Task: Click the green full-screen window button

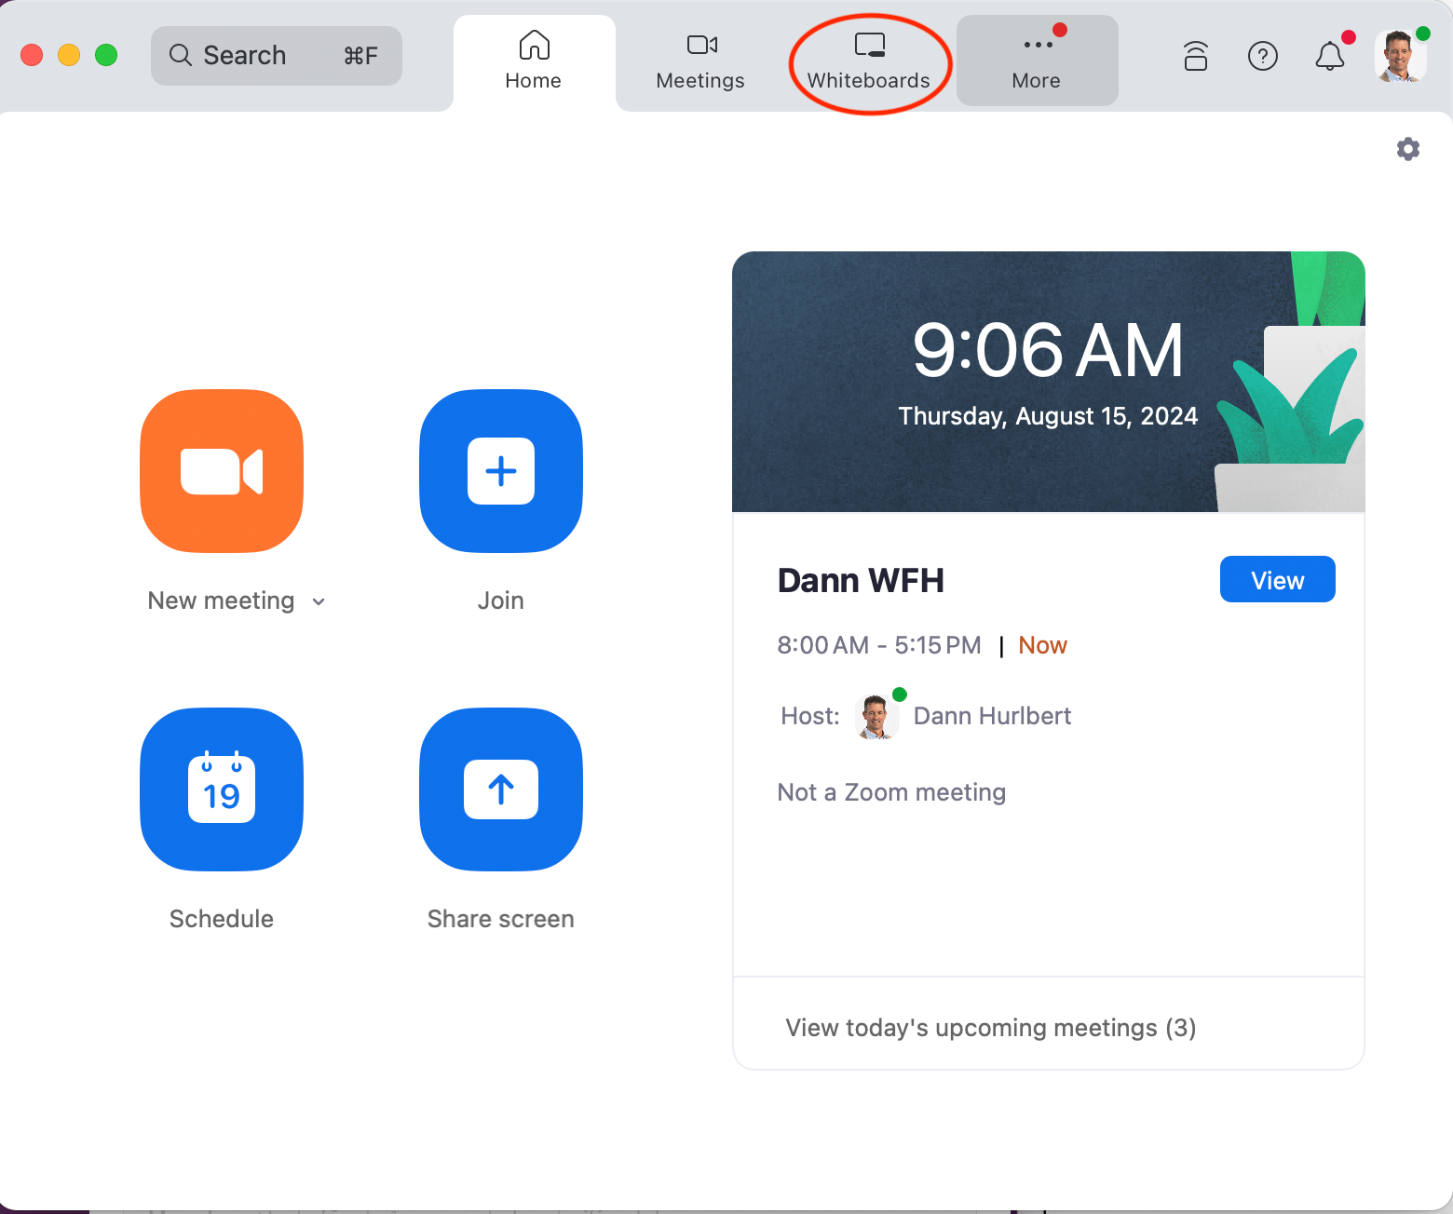Action: (x=106, y=55)
